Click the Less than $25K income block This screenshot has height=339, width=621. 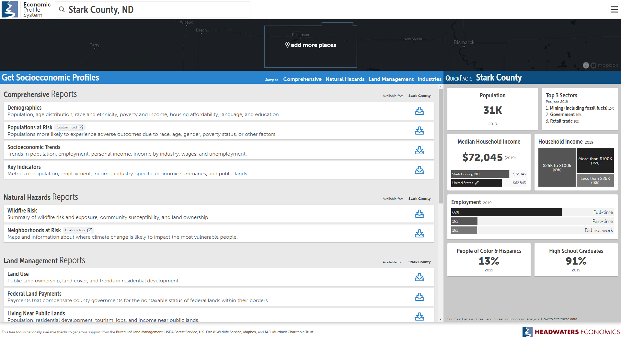pos(595,180)
